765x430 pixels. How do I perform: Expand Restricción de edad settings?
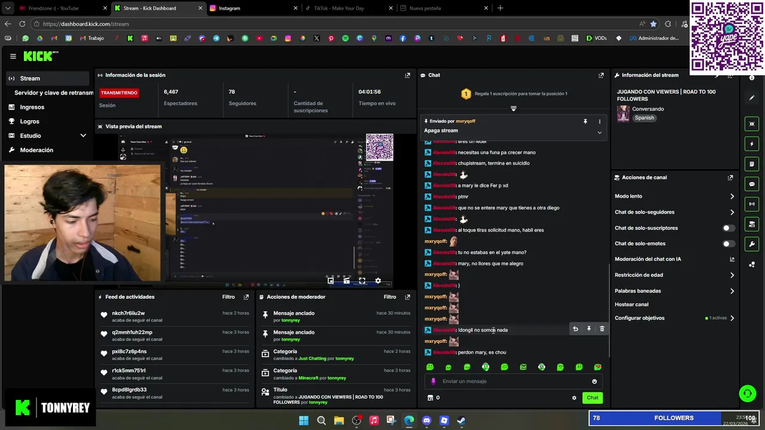(732, 275)
